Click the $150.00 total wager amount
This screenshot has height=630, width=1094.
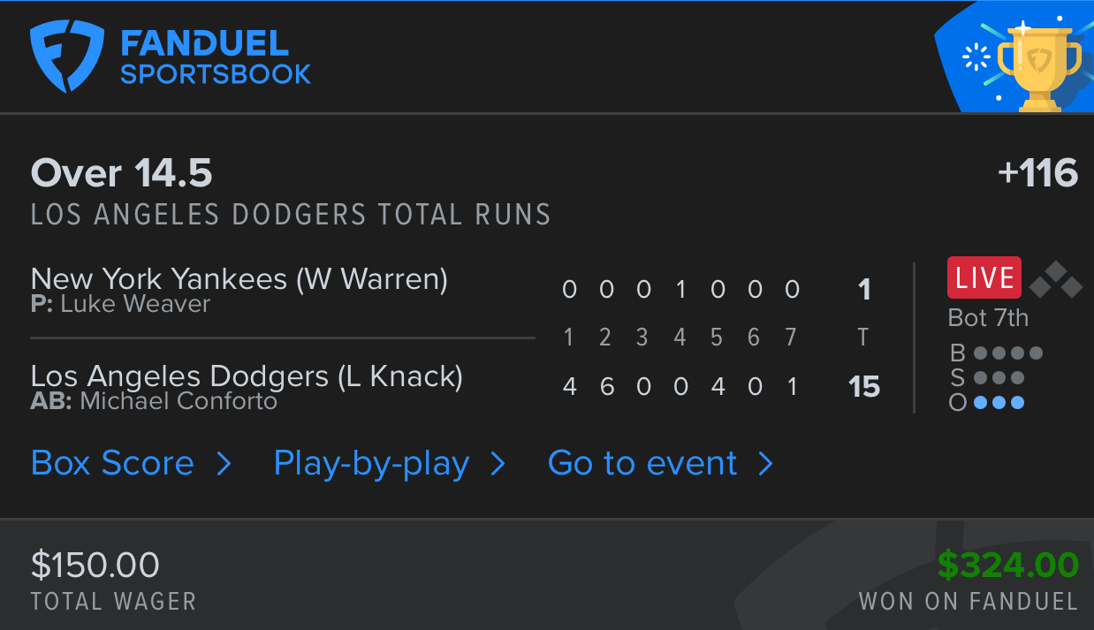coord(95,565)
